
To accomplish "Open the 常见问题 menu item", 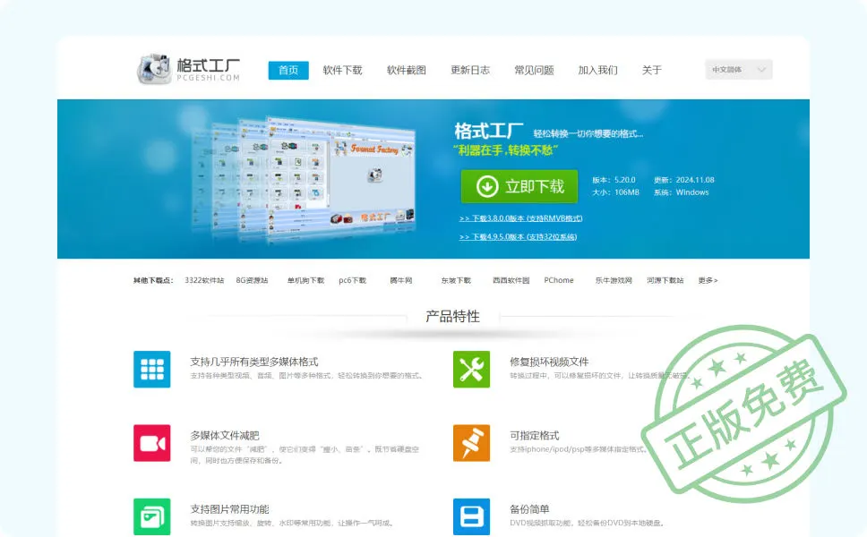I will point(535,69).
